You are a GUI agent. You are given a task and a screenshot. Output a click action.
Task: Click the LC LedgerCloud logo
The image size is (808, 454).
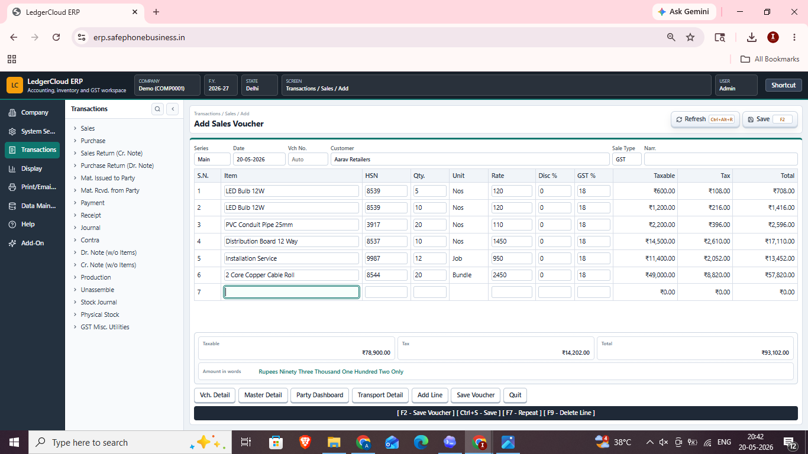(15, 85)
